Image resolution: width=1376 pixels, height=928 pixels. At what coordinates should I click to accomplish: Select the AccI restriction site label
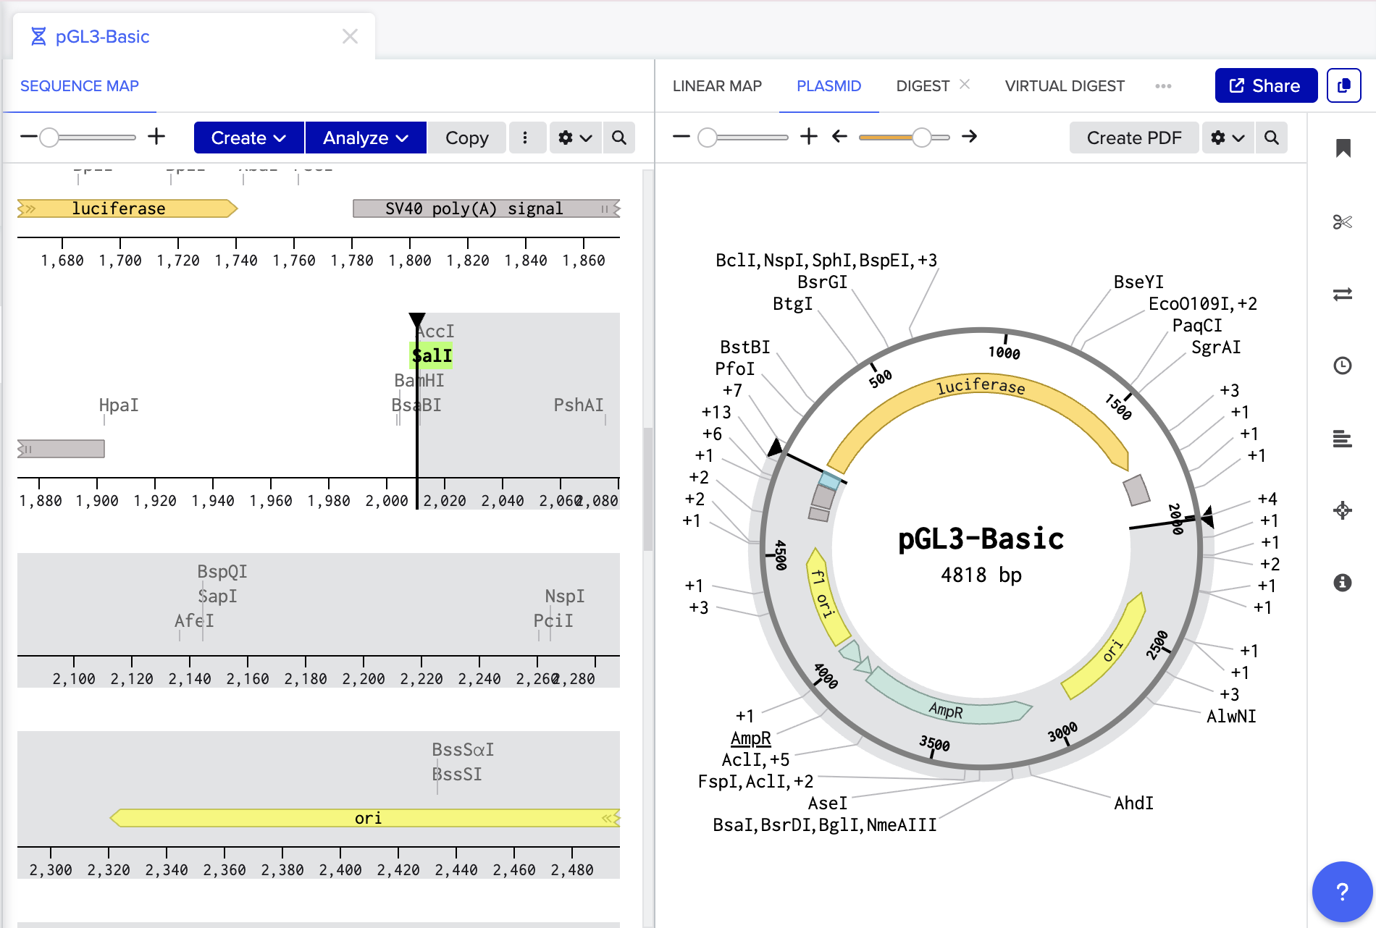click(437, 331)
